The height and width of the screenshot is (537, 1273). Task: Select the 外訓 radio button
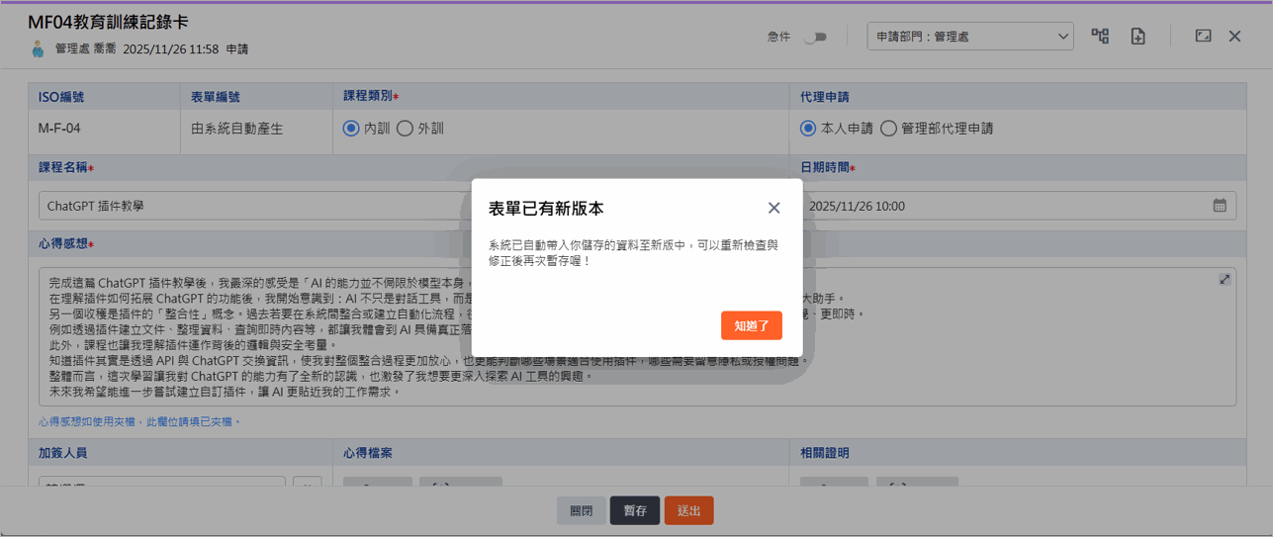coord(405,129)
